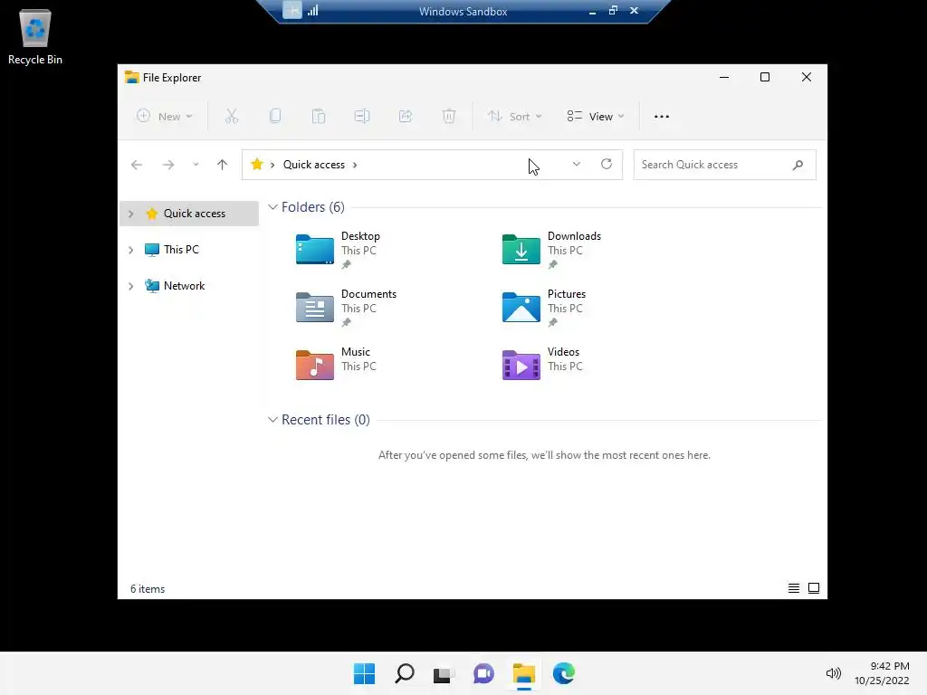Click the yellow star icon in address bar
The width and height of the screenshot is (927, 695).
coord(256,165)
